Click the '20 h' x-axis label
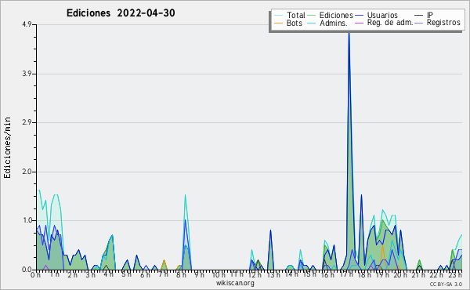 (x=400, y=274)
